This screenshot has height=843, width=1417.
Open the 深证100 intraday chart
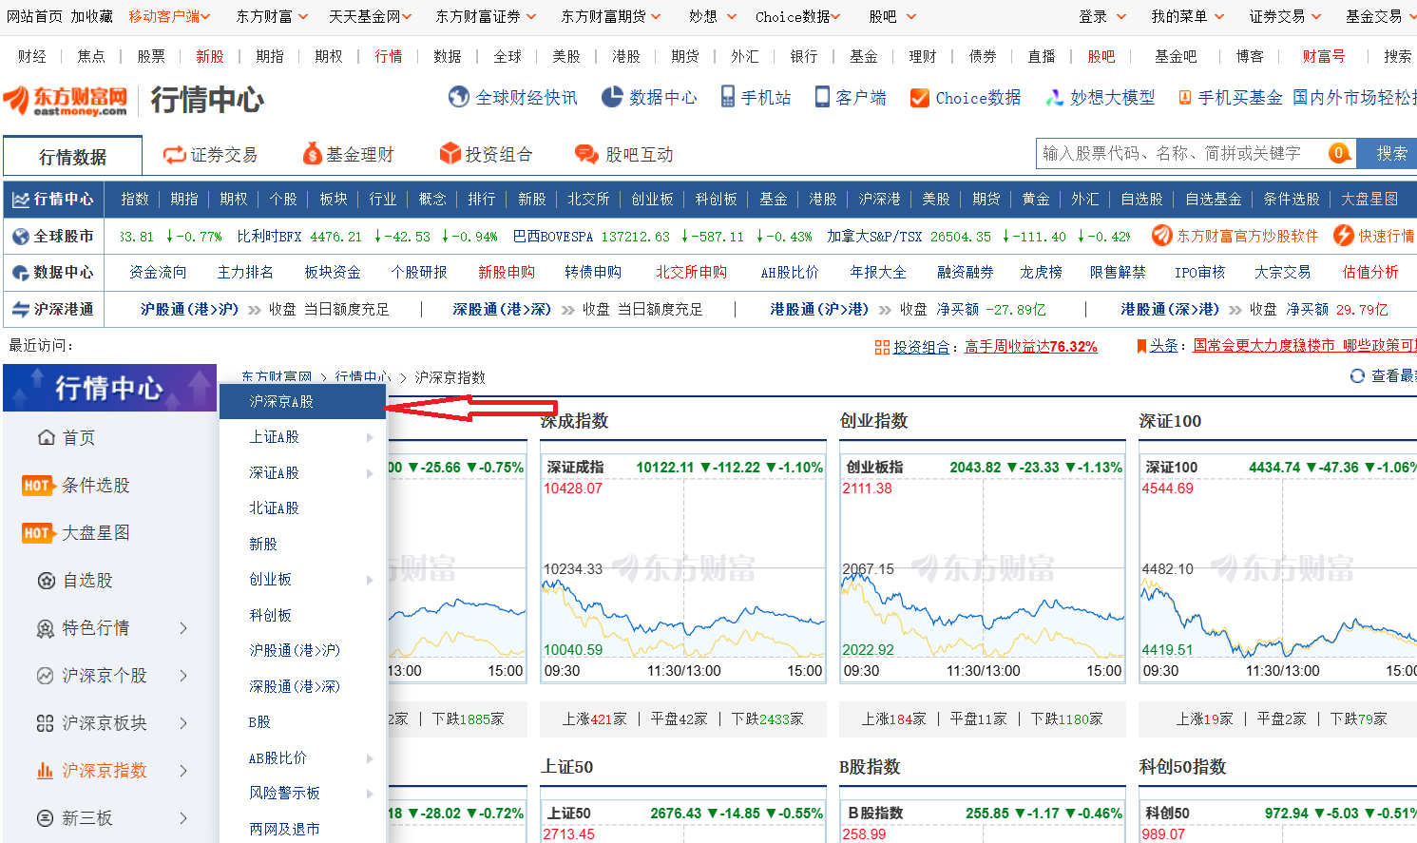1278,567
